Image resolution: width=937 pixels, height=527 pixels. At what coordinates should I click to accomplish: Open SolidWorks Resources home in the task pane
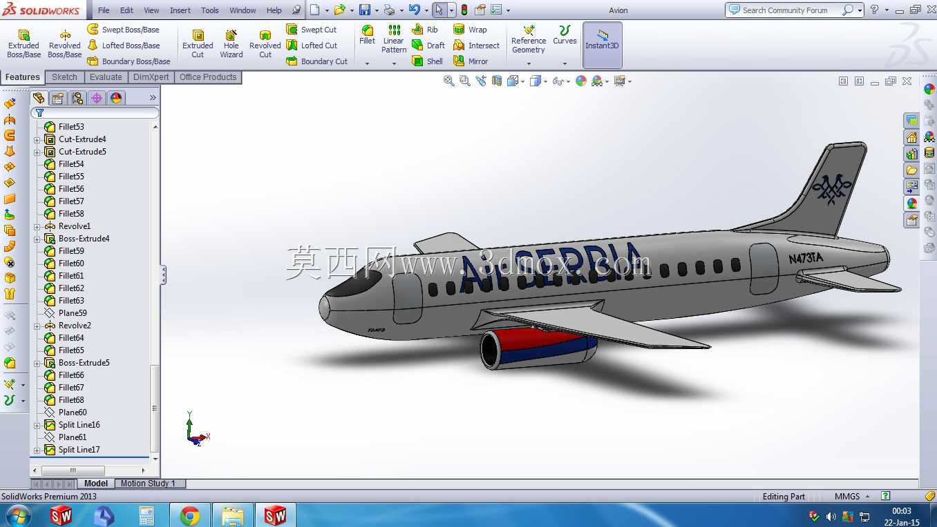912,137
